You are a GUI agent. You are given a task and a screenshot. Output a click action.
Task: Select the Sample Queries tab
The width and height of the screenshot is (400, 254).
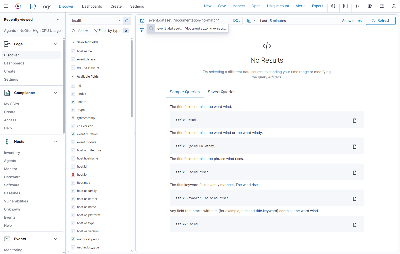point(185,92)
